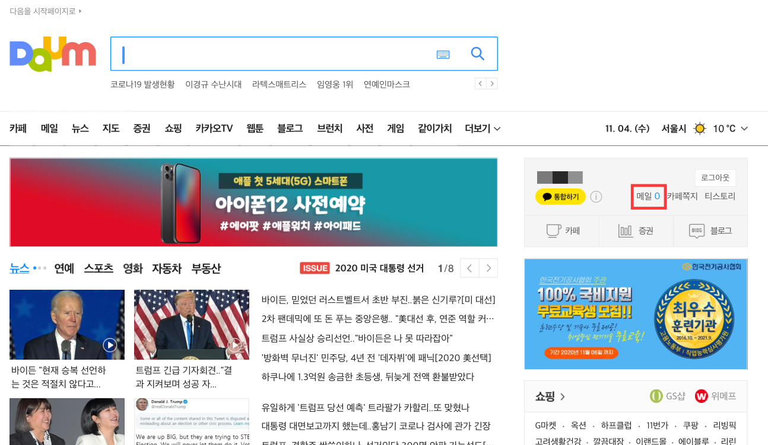Open 메일 0 inbox link
Screen dimensions: 768x445
648,196
